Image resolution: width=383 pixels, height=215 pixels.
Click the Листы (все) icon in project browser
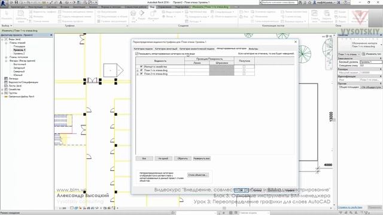click(x=6, y=86)
